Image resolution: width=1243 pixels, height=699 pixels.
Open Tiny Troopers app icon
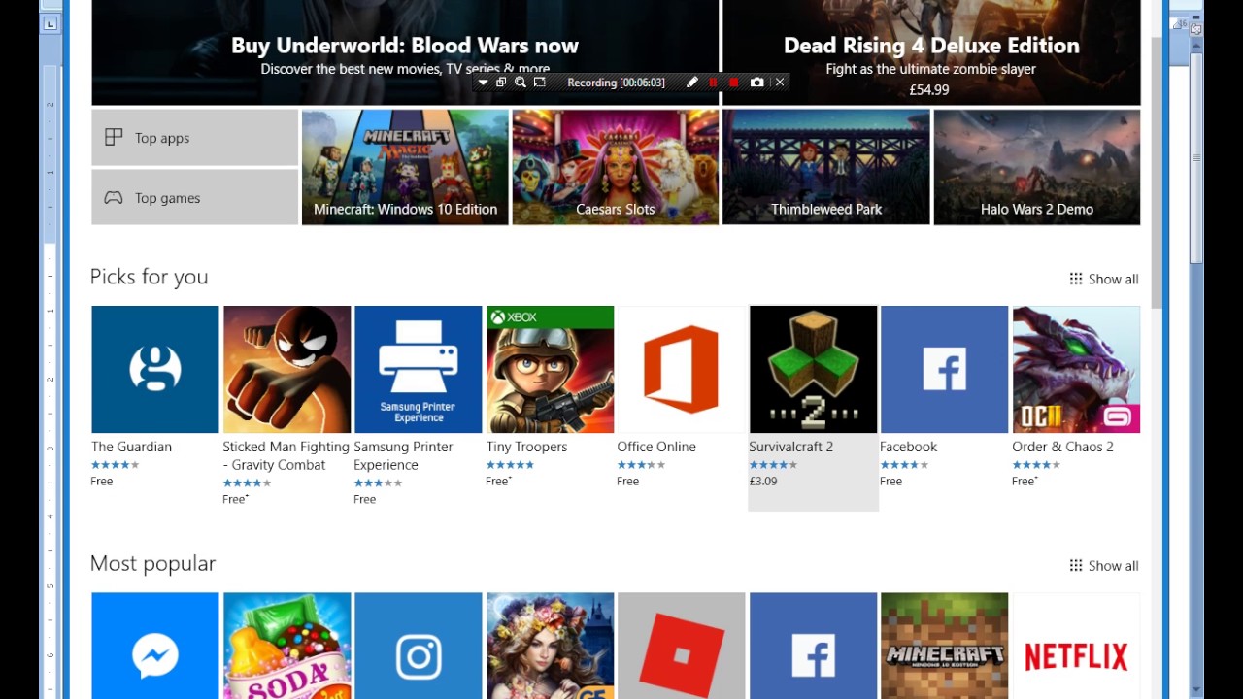tap(550, 369)
